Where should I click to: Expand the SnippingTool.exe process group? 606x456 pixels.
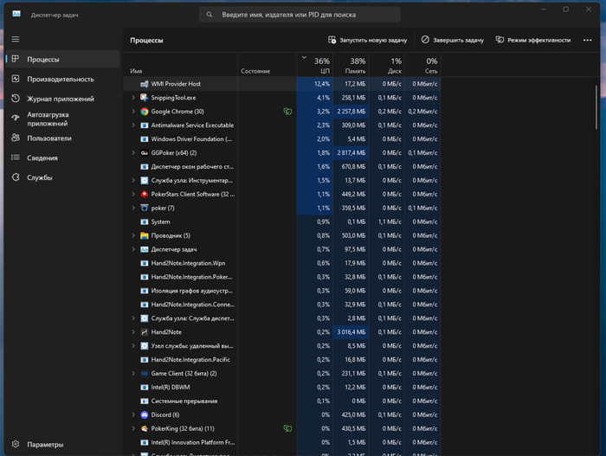pyautogui.click(x=133, y=98)
